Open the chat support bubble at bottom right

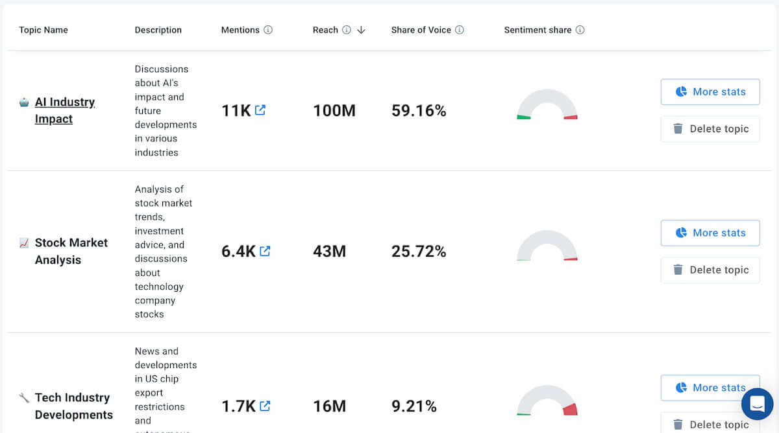pyautogui.click(x=757, y=404)
